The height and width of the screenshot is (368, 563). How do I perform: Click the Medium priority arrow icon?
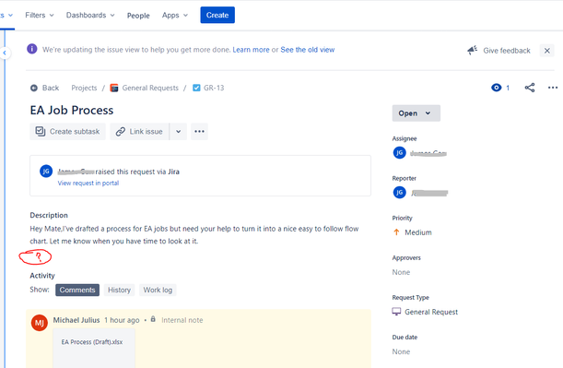tap(396, 232)
